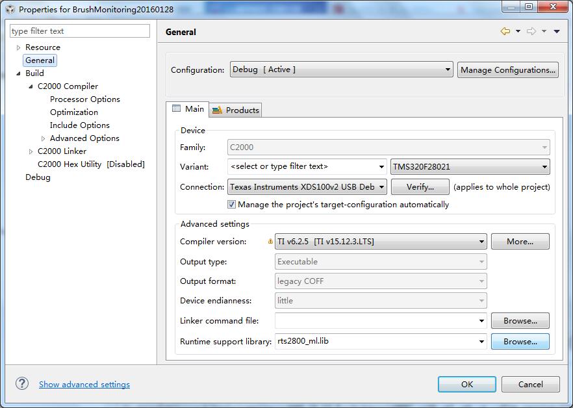Confirm with the OK button
This screenshot has width=573, height=408.
[467, 384]
